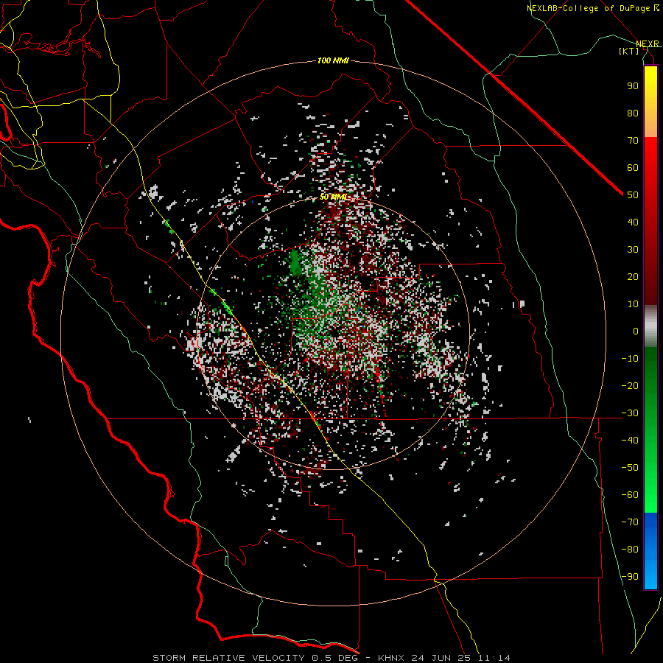
Task: Click the positive 10 scale label
Action: coord(633,304)
